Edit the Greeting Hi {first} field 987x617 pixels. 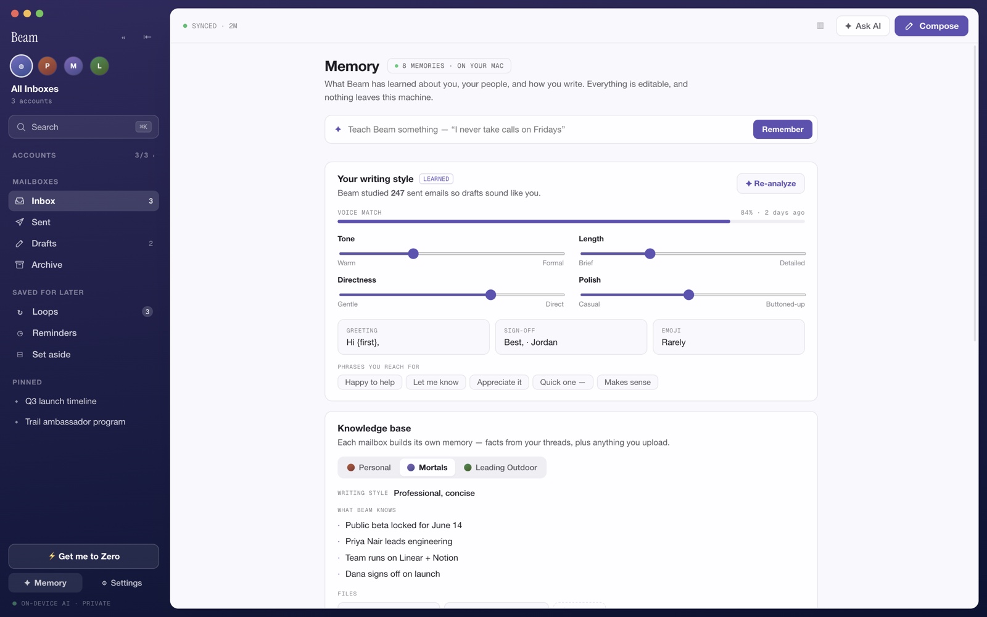coord(413,337)
